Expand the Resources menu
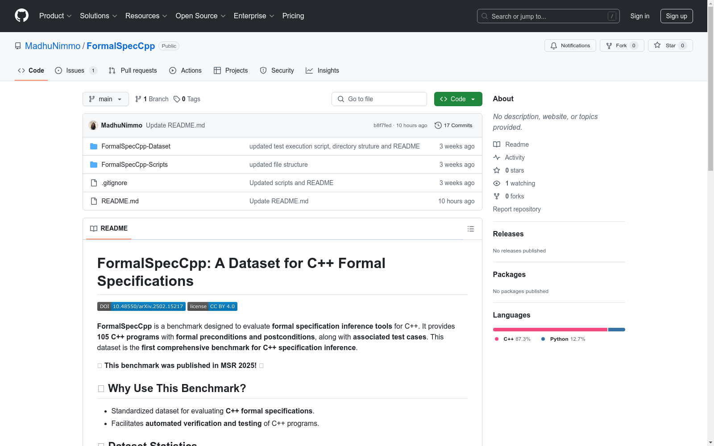The image size is (714, 446). (x=146, y=16)
